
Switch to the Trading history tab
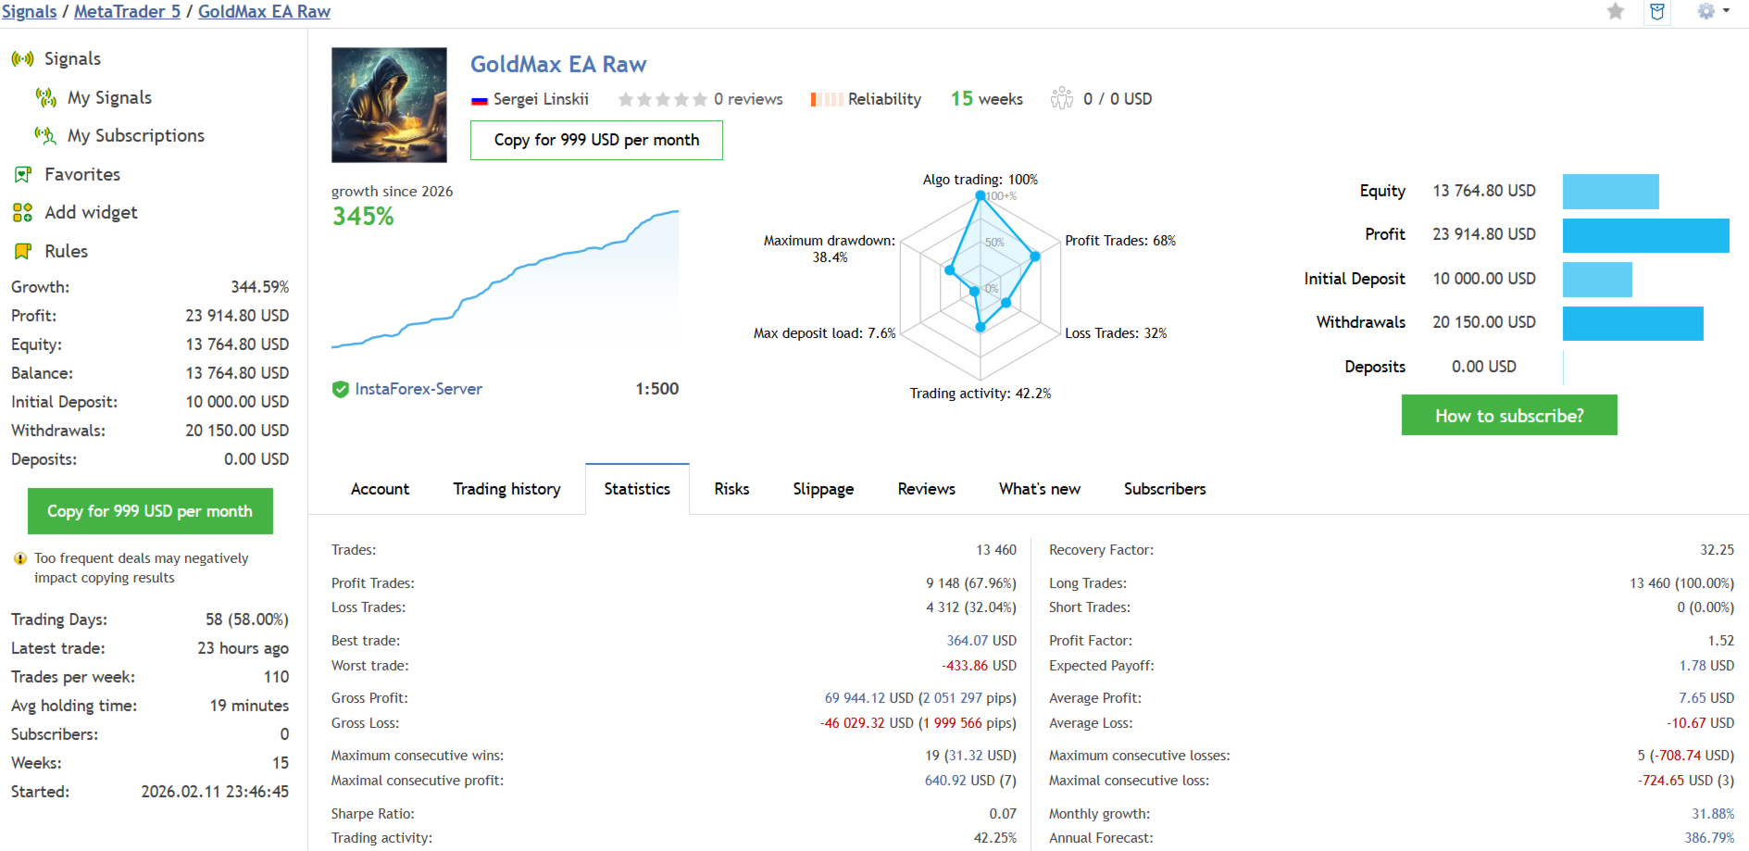(506, 489)
